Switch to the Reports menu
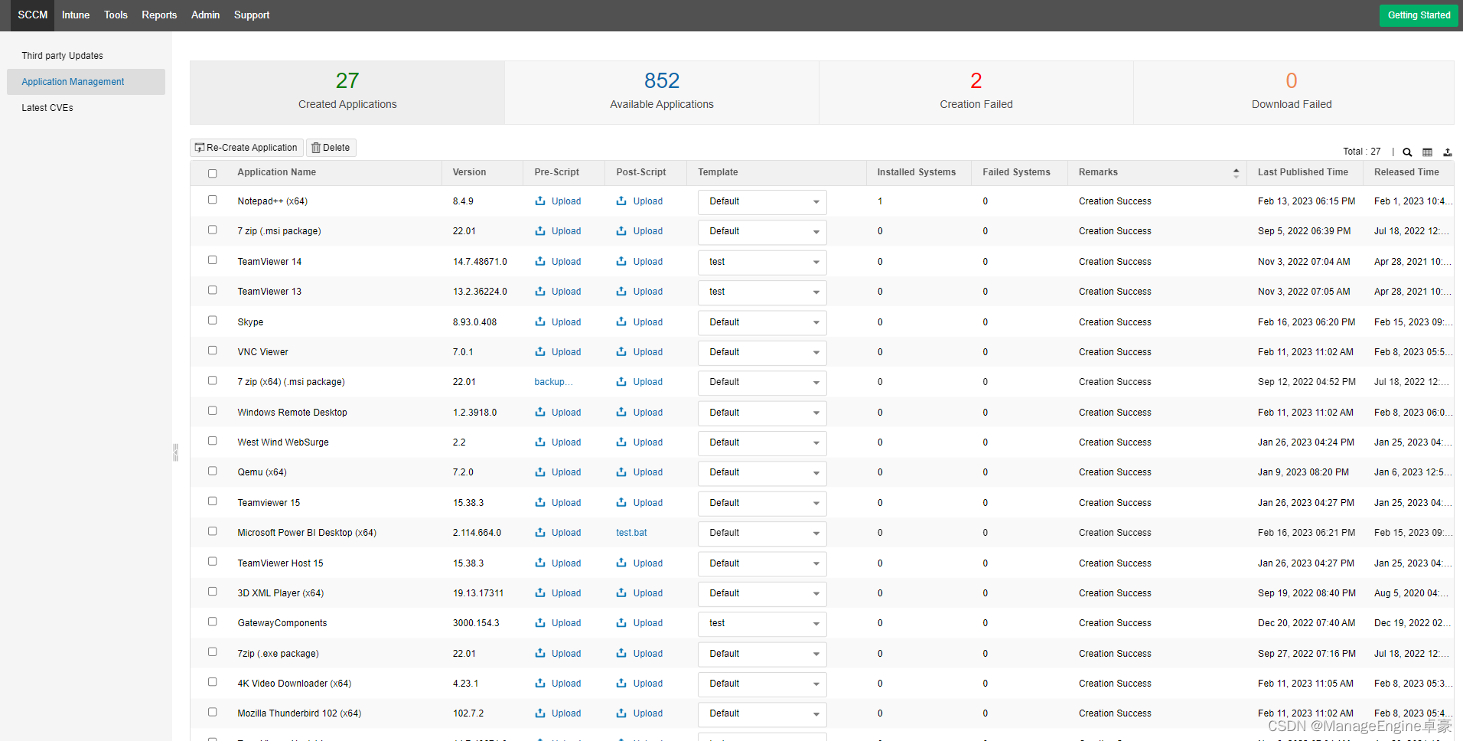 159,15
